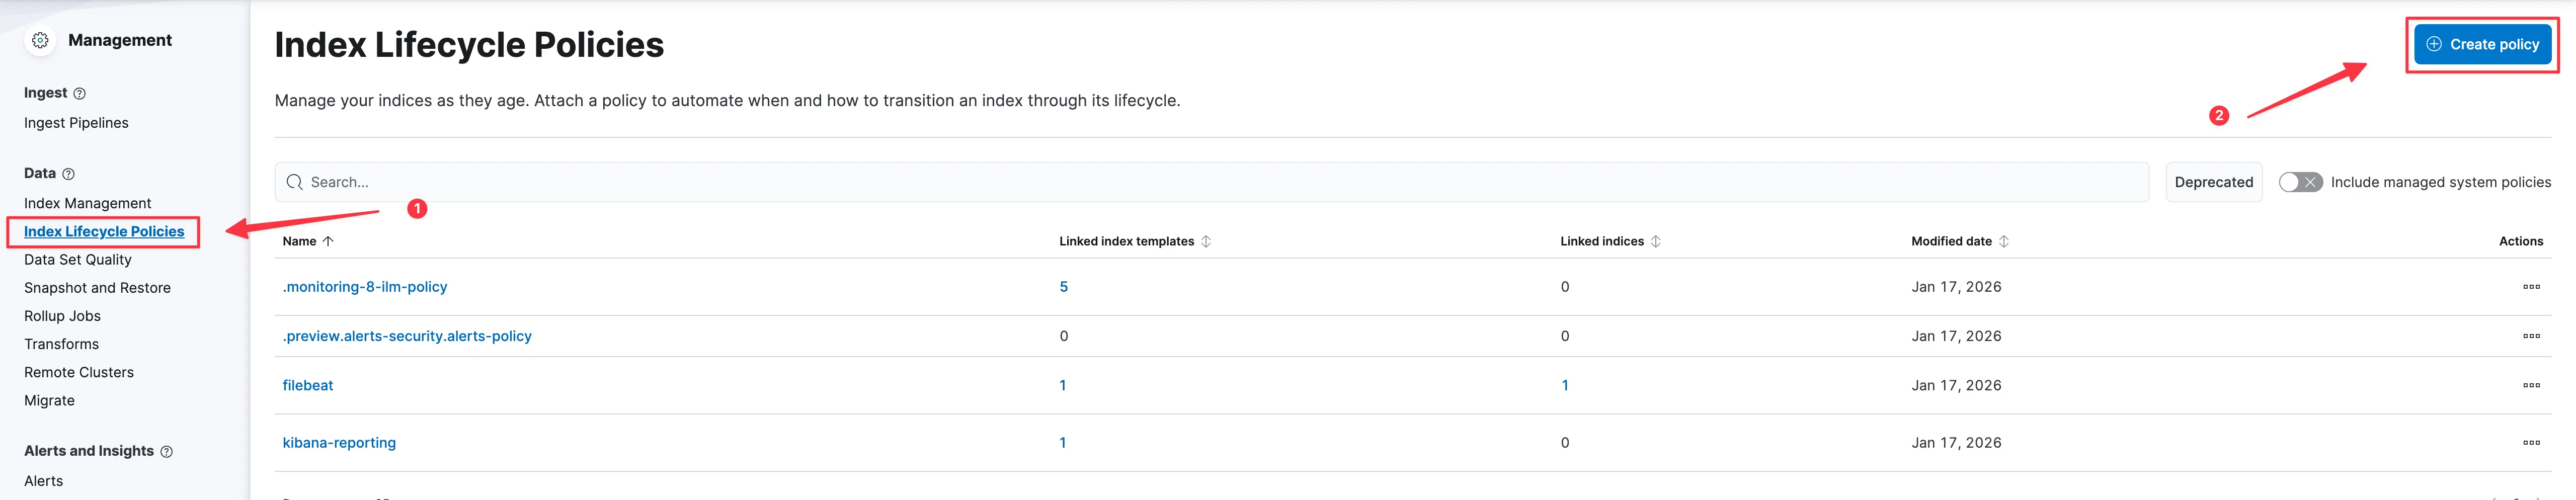Click the Create policy button

(x=2482, y=44)
